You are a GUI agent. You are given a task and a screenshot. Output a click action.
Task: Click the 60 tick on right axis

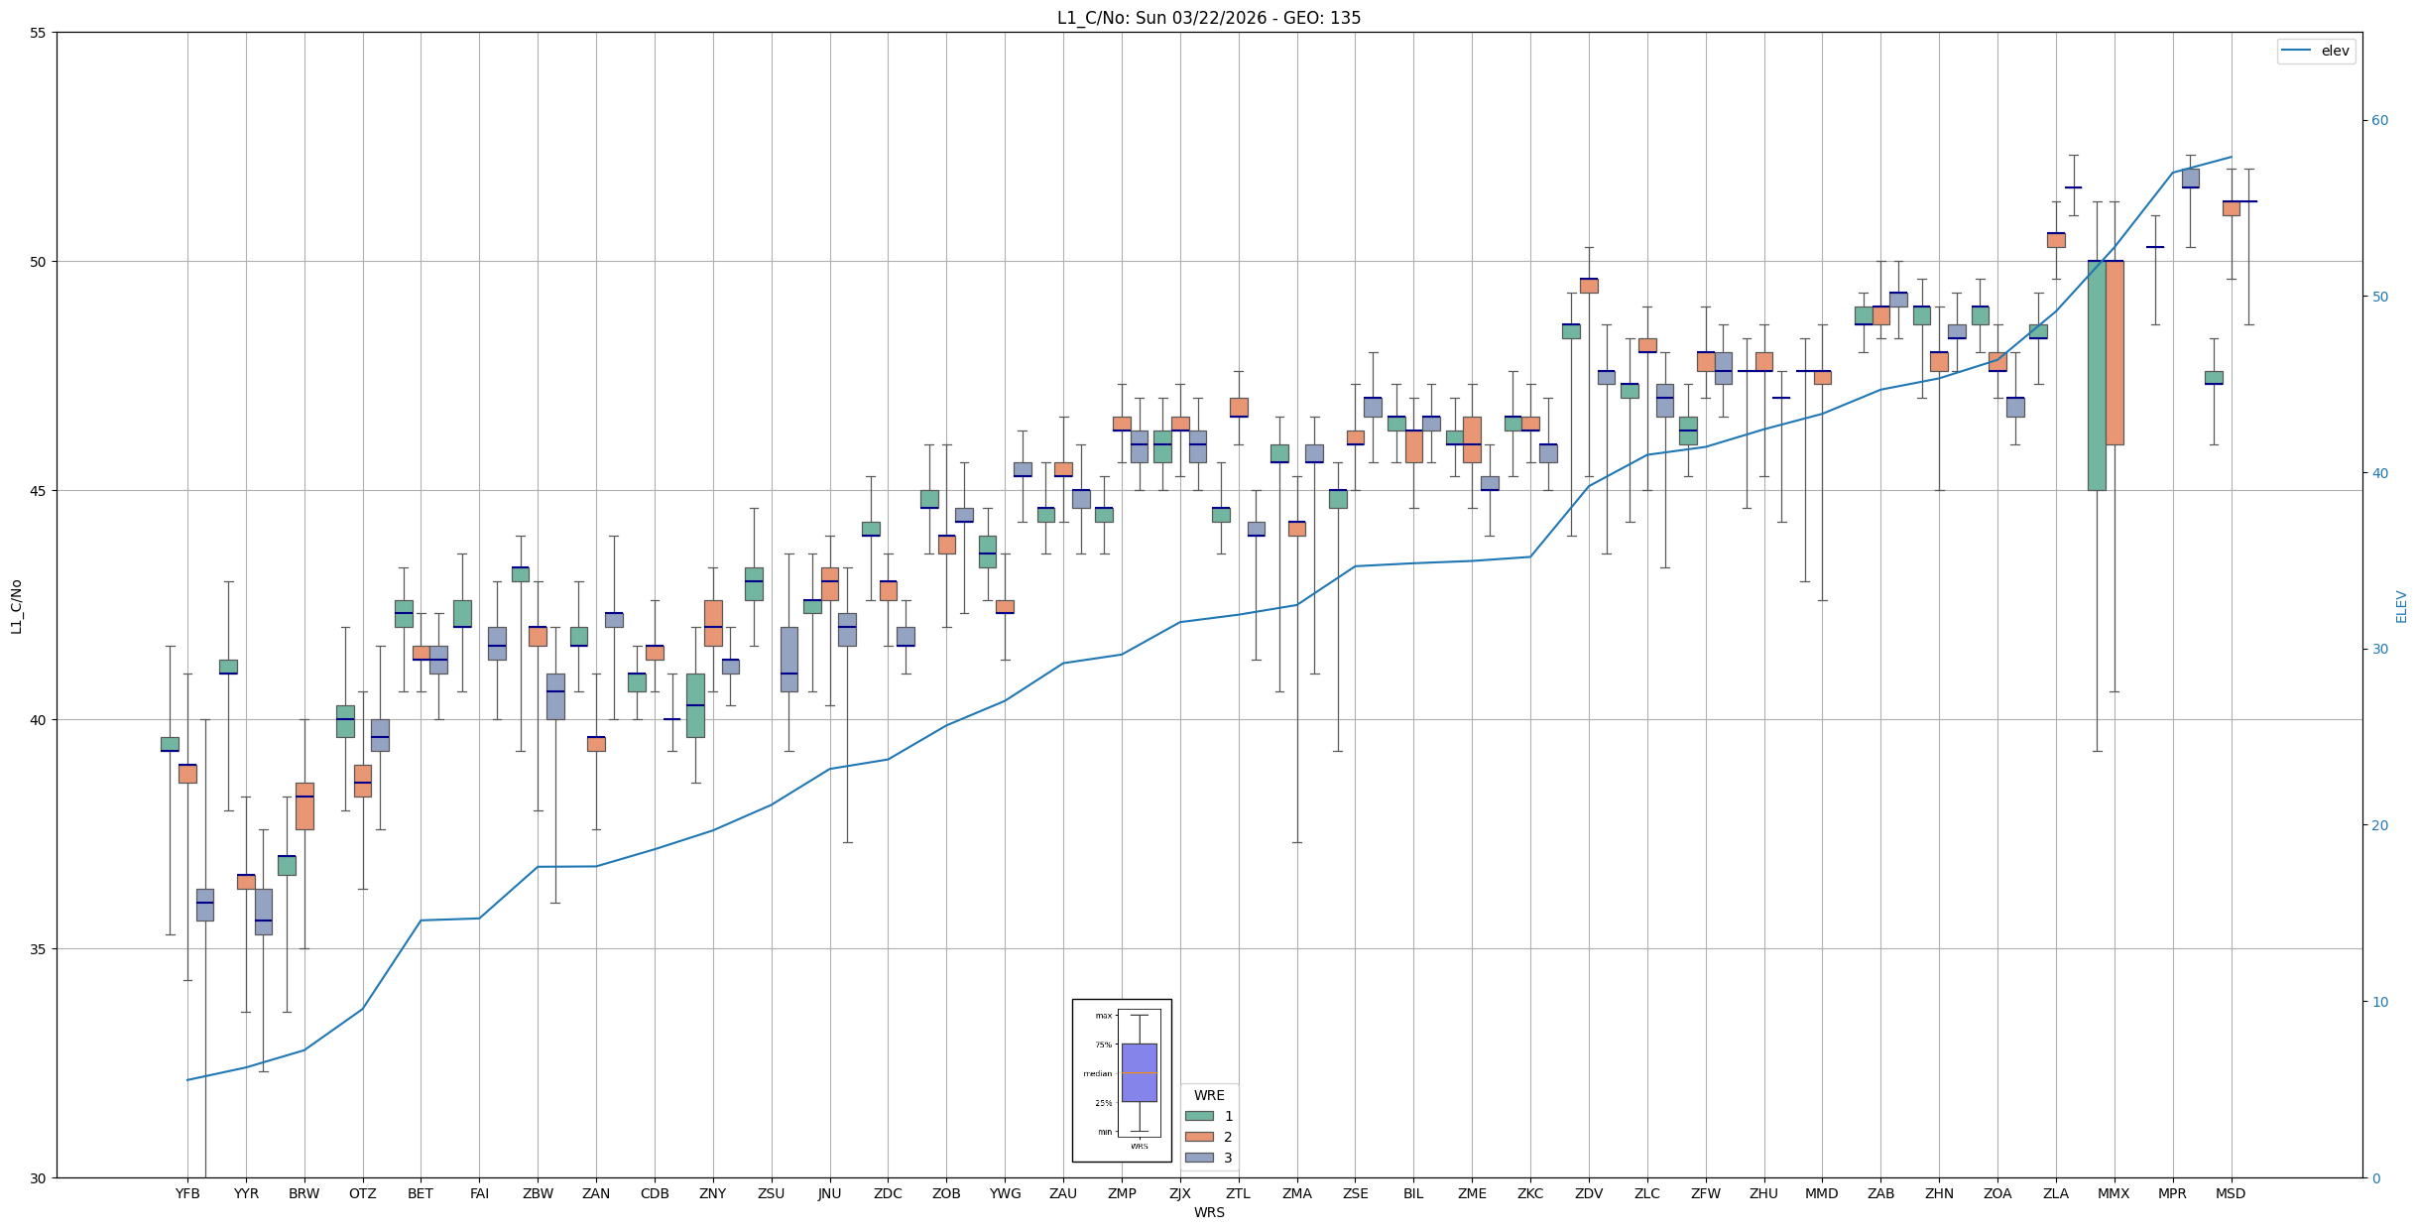coord(2379,121)
